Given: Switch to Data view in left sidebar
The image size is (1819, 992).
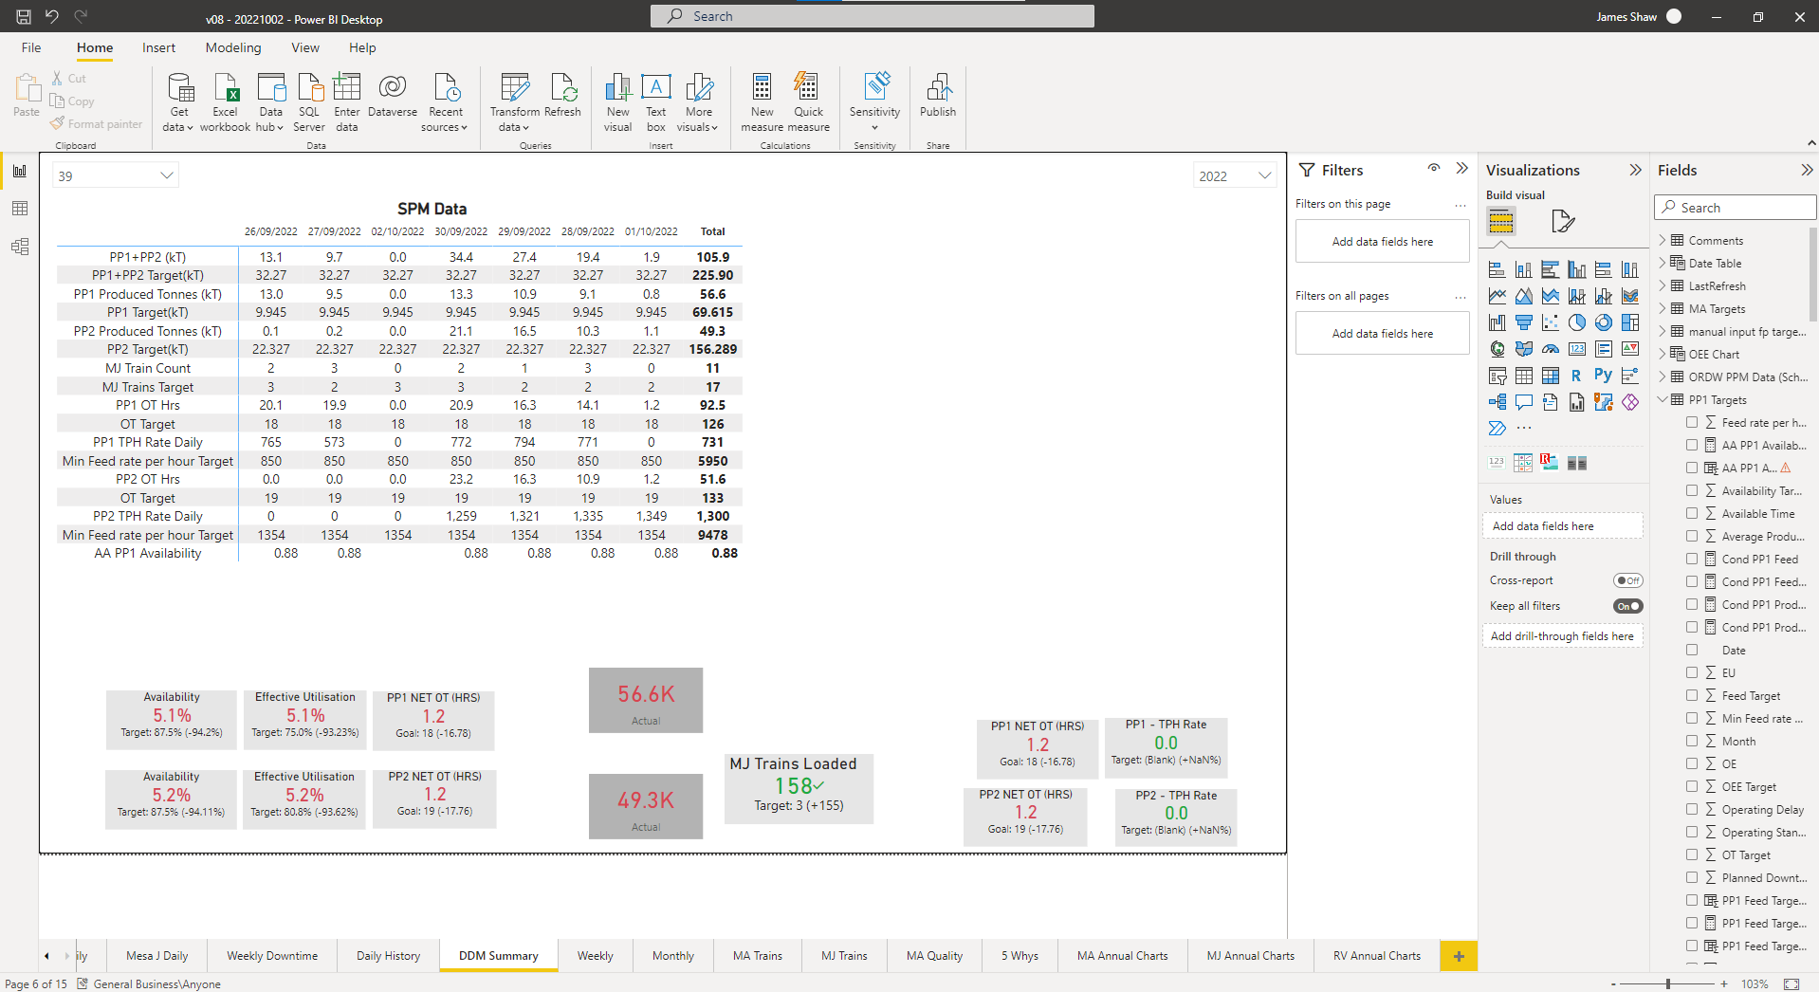Looking at the screenshot, I should tap(20, 209).
